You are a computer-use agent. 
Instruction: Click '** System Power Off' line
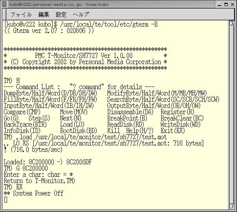coord(34,193)
